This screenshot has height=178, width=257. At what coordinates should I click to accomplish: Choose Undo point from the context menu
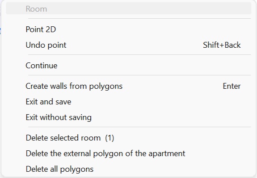tap(129, 45)
